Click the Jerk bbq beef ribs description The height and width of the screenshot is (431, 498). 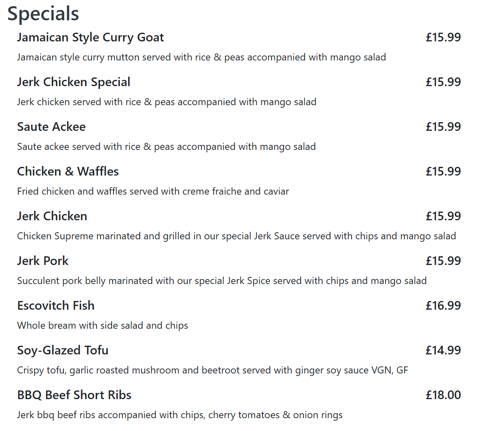coord(180,415)
